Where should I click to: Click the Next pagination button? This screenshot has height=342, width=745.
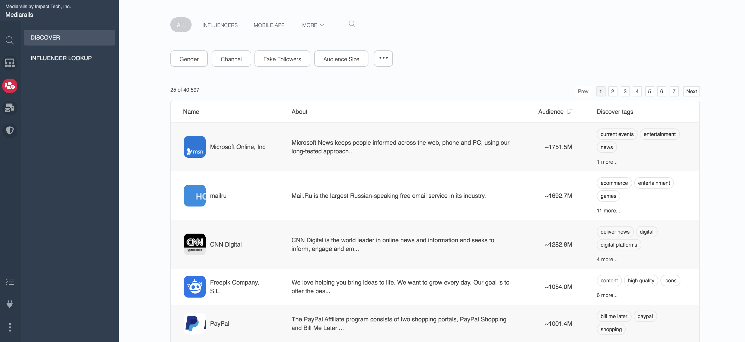[691, 91]
